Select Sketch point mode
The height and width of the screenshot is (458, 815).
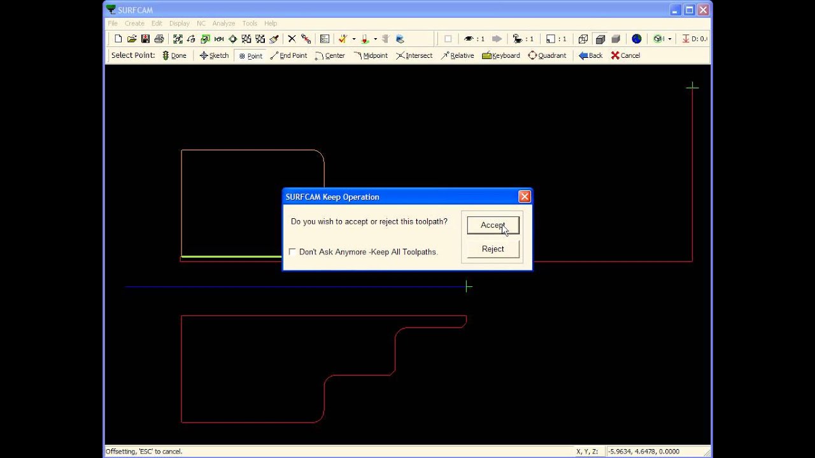click(214, 55)
